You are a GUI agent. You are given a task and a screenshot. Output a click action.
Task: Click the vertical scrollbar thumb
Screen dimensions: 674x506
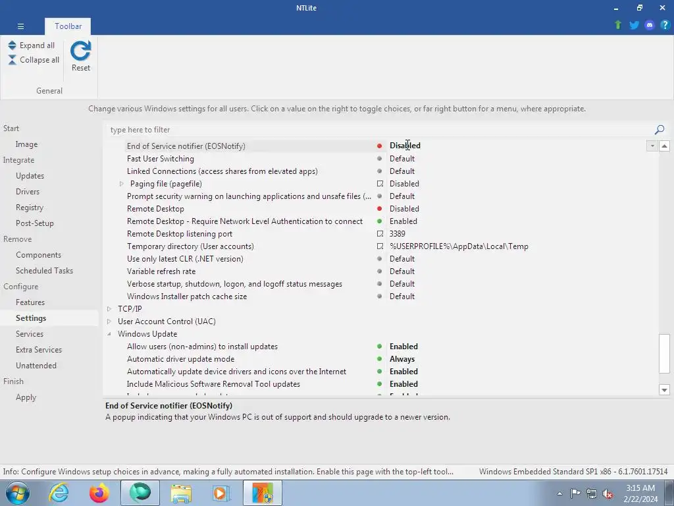664,354
